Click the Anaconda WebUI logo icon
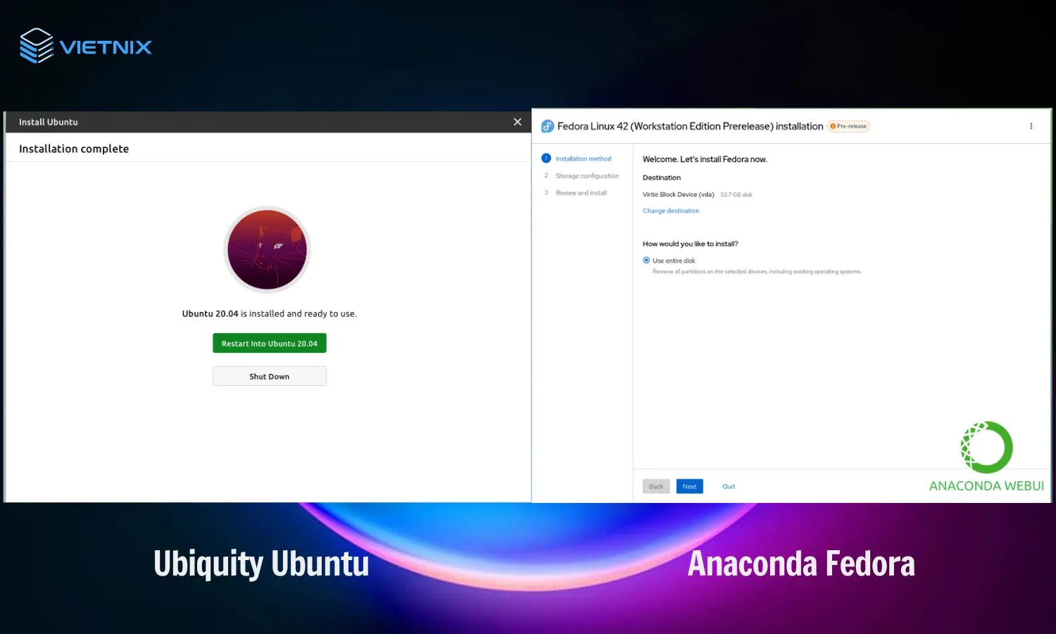This screenshot has height=634, width=1056. (x=986, y=447)
